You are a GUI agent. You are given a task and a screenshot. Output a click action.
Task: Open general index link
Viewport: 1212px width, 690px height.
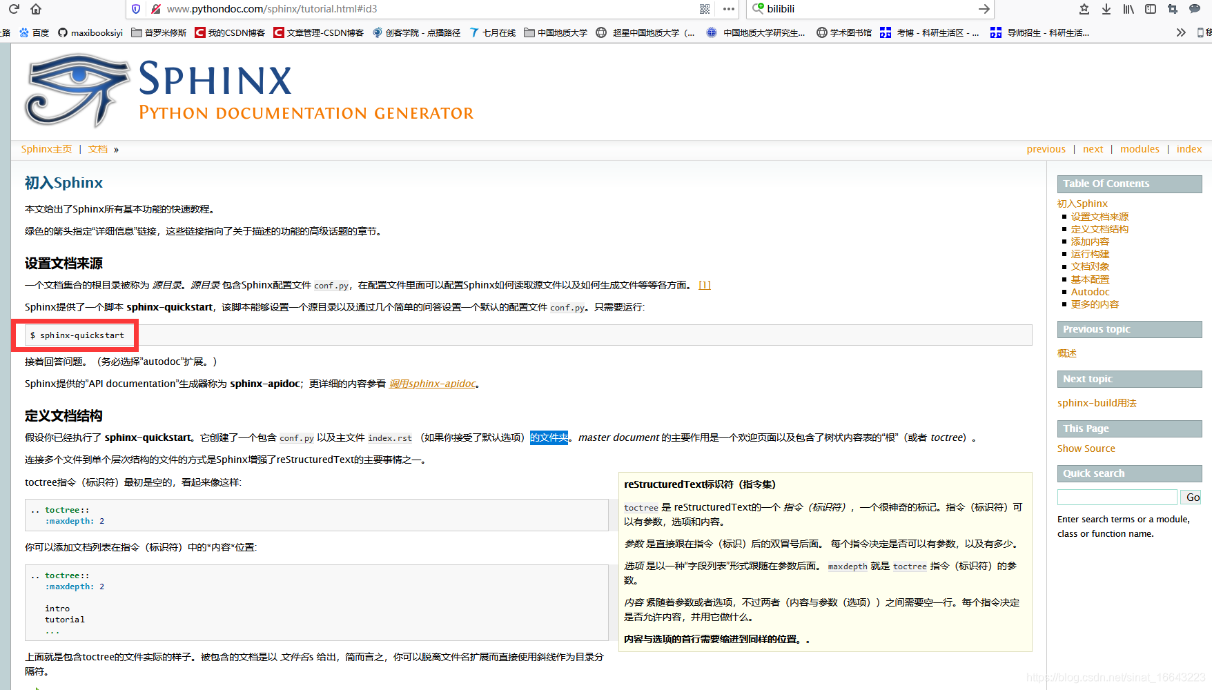point(1189,149)
